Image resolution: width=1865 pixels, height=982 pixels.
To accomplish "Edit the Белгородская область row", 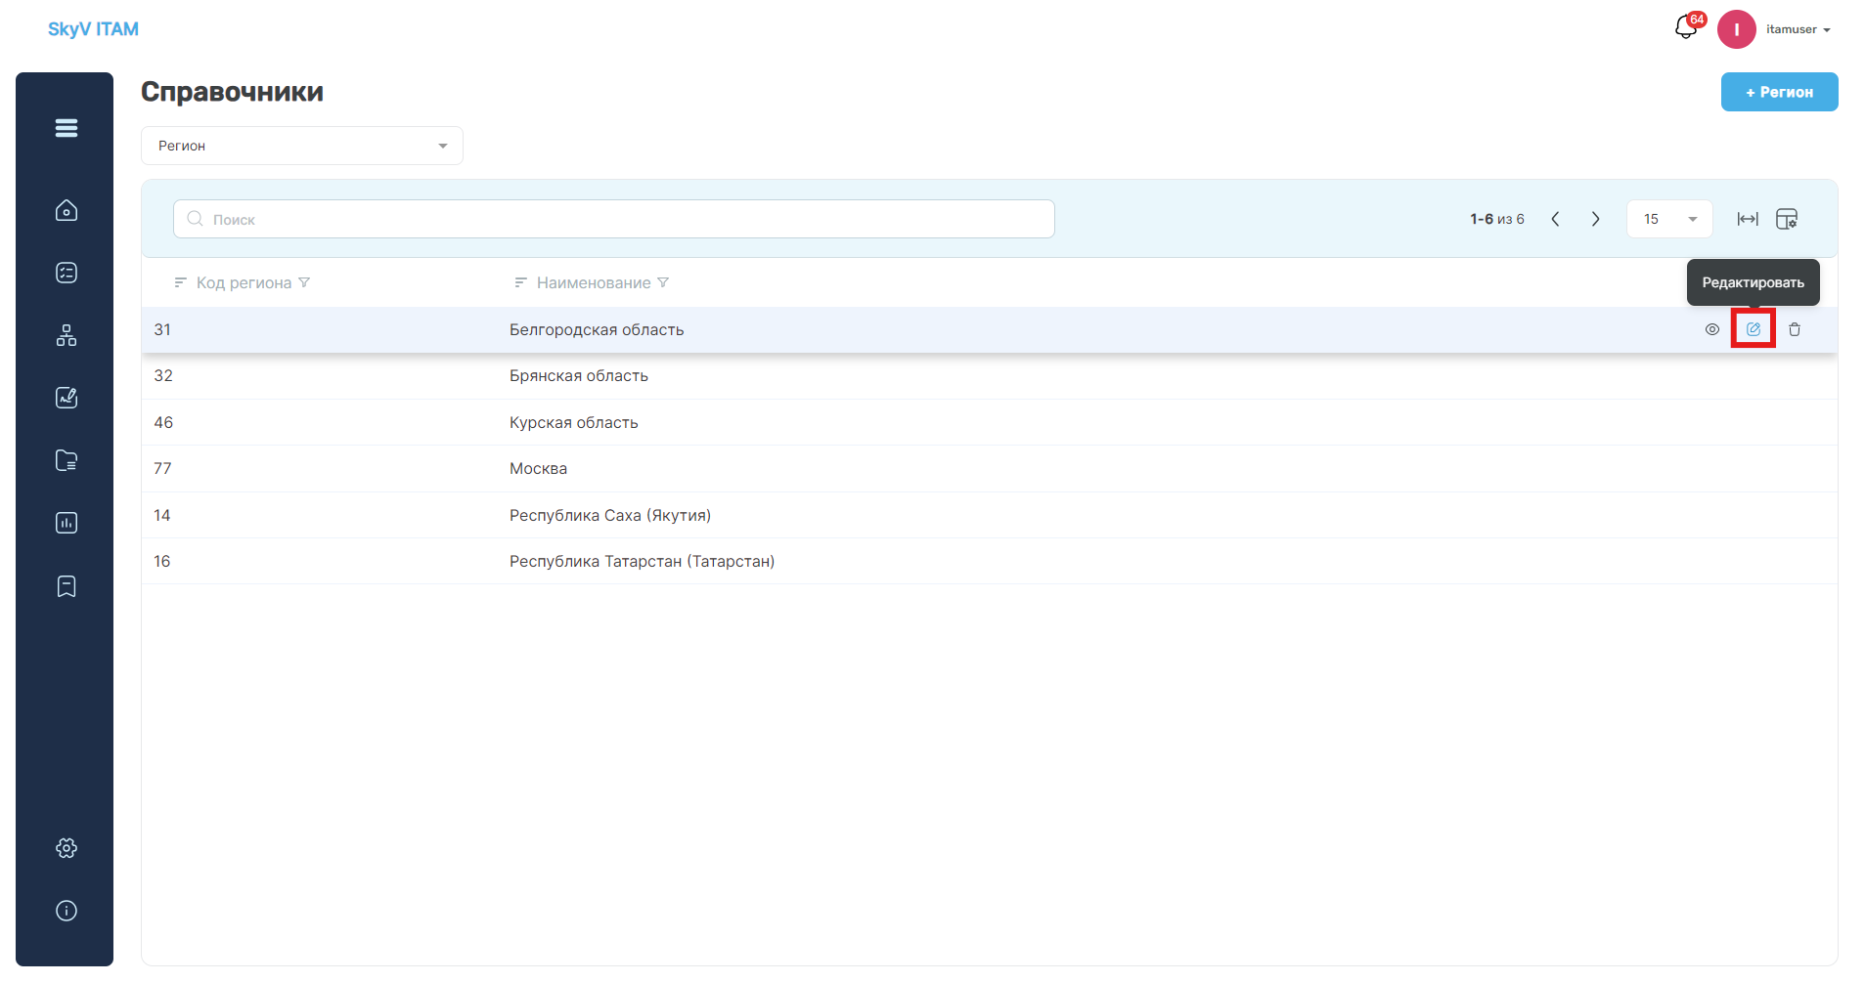I will point(1754,329).
